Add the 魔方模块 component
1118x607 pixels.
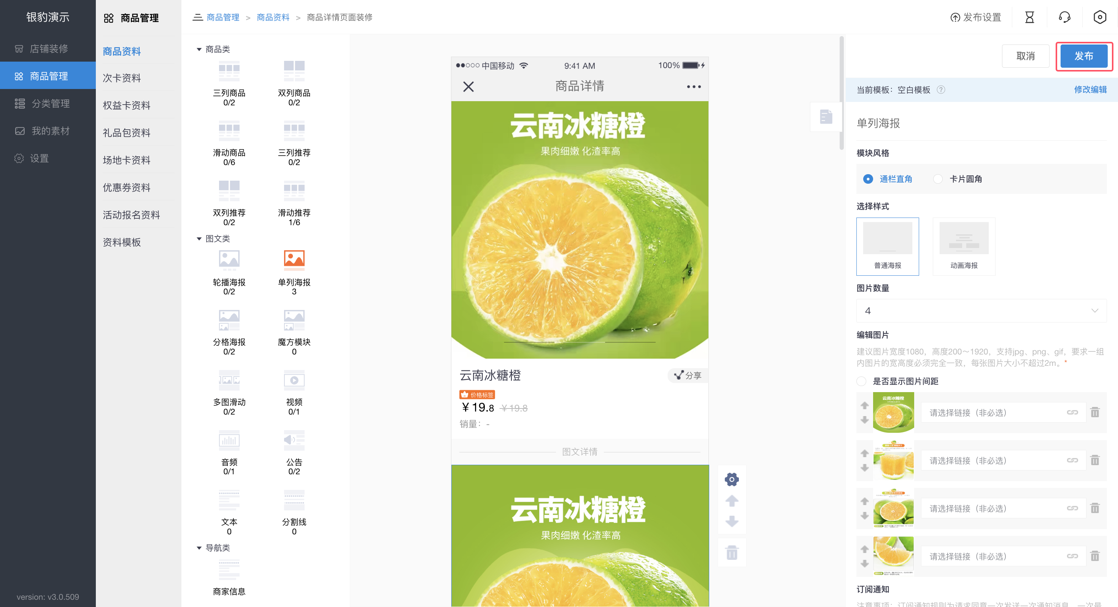pyautogui.click(x=294, y=332)
